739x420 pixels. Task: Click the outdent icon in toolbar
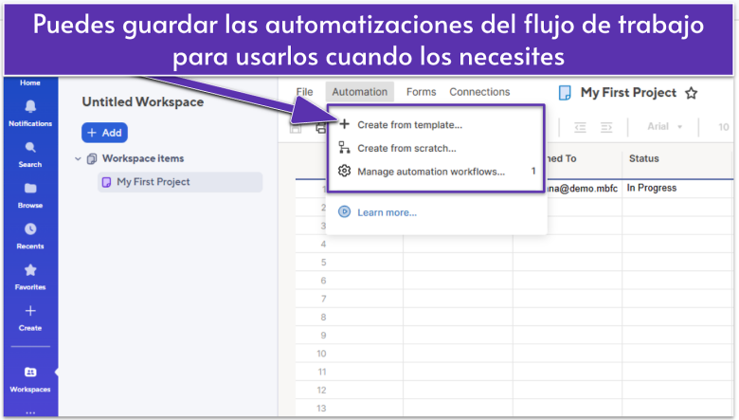point(580,127)
